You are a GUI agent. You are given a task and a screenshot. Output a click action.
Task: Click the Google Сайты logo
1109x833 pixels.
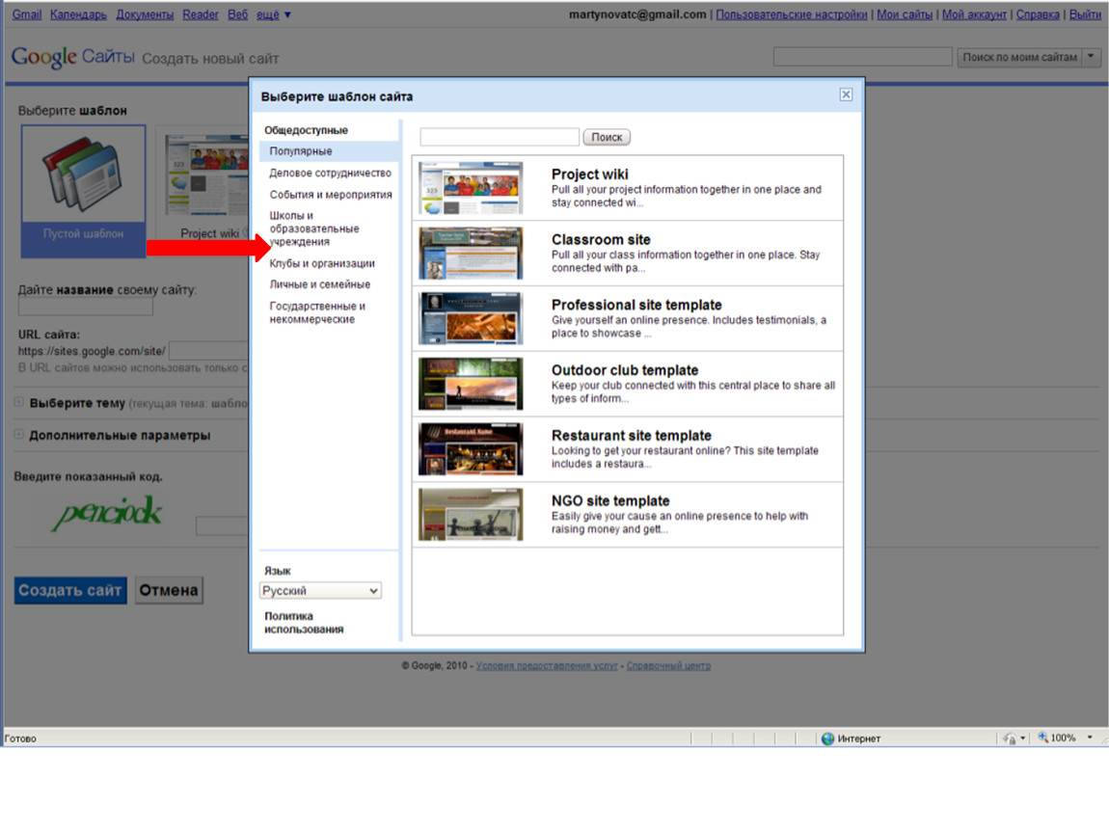pos(72,57)
